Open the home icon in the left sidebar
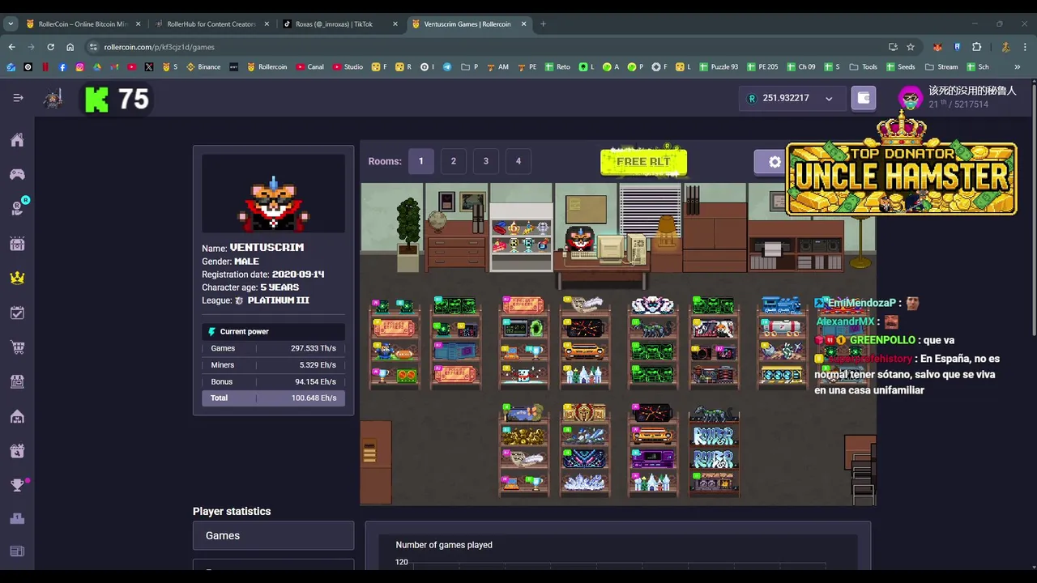Viewport: 1037px width, 583px height. pyautogui.click(x=17, y=140)
